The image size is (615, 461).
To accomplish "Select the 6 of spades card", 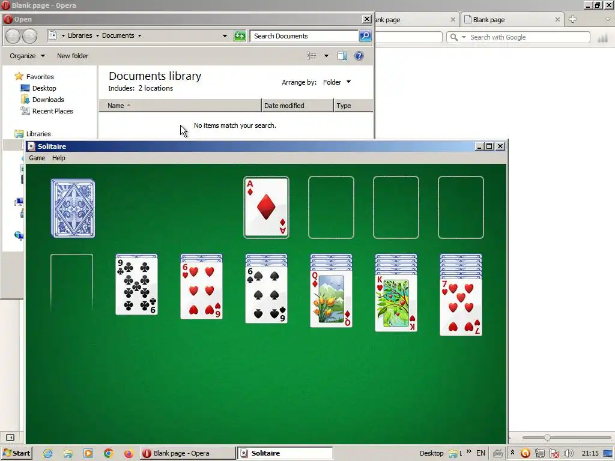I will pos(266,294).
